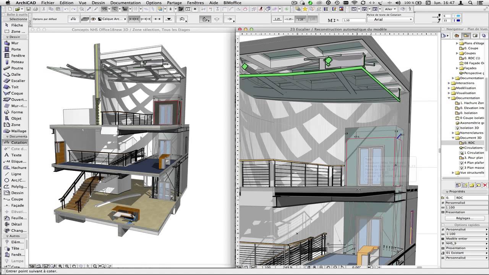
Task: Select the Poteau column tool
Action: coord(14,62)
